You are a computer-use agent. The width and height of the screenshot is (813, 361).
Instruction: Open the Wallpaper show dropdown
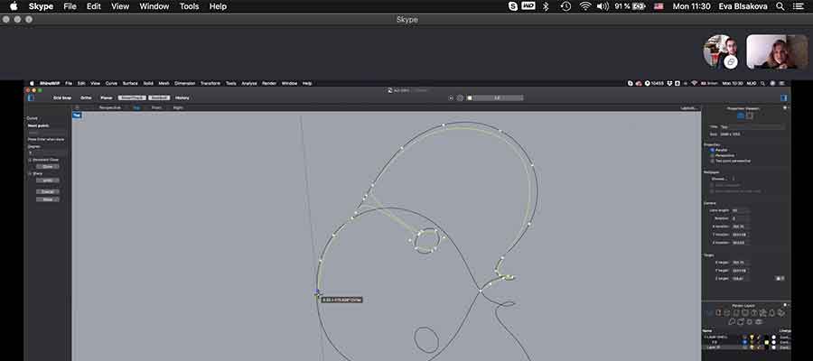[x=724, y=179]
